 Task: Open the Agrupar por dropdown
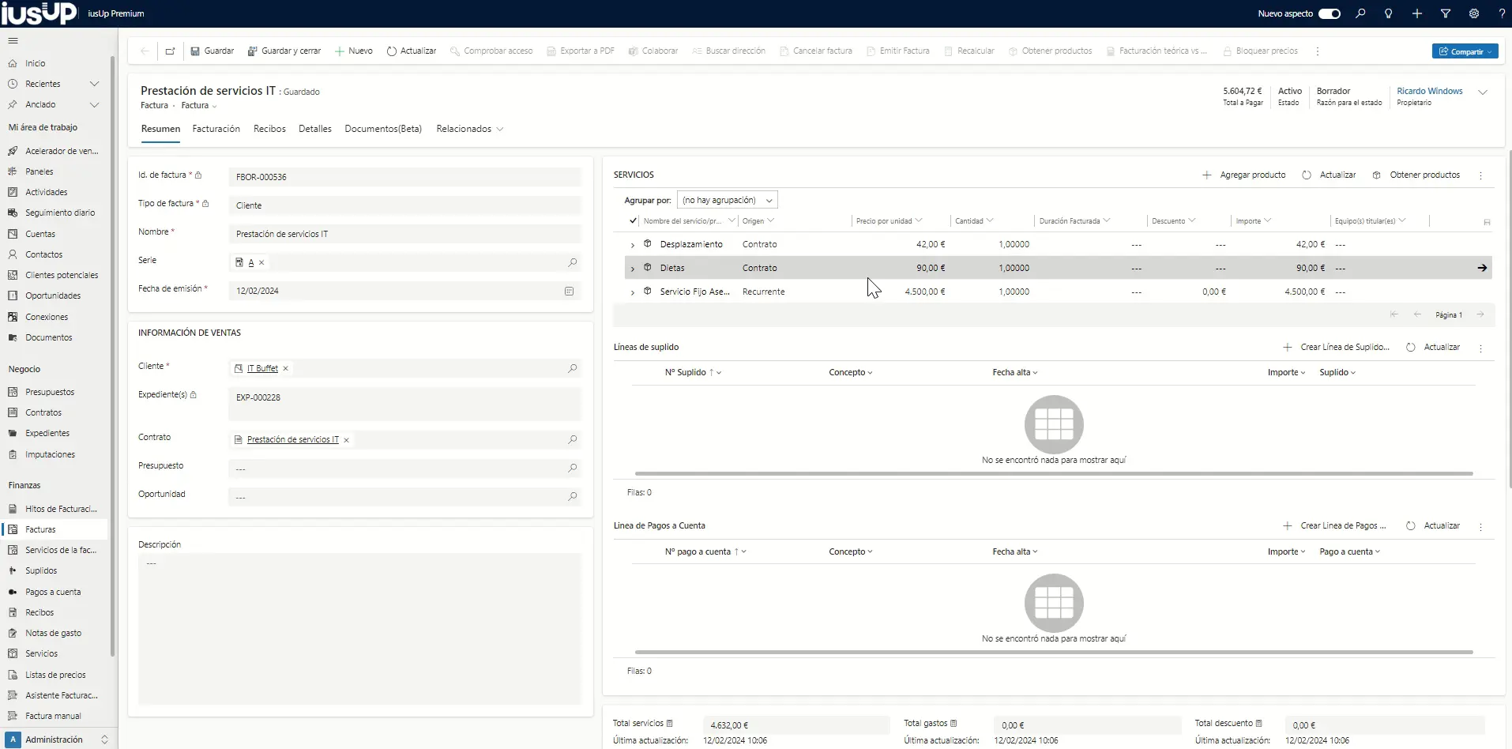click(x=727, y=200)
